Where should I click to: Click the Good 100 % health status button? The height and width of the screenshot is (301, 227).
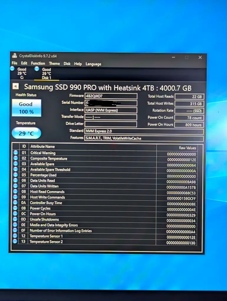pyautogui.click(x=26, y=108)
